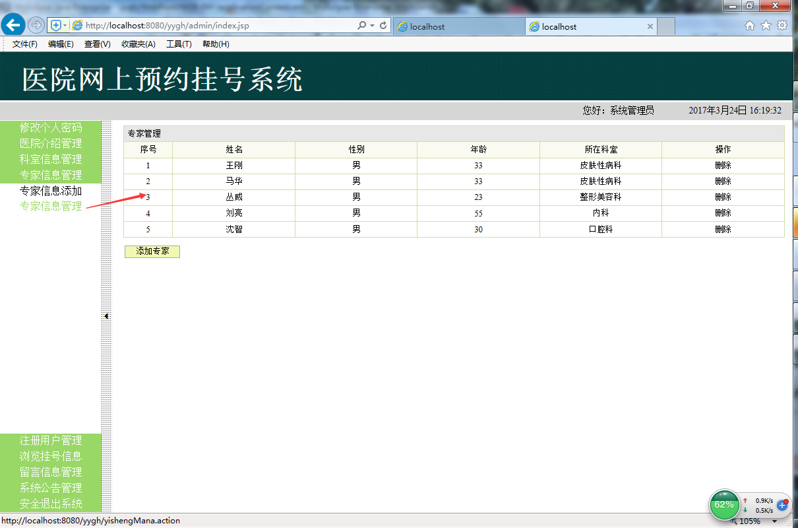Open a new blank tab
This screenshot has width=798, height=528.
click(666, 26)
